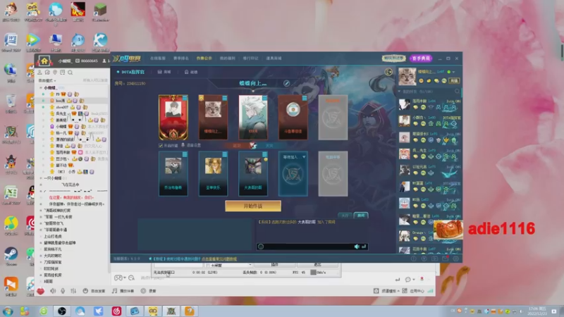Switch to the 战绩 sub tab
Screen dimensions: 564x317
[x=190, y=72]
